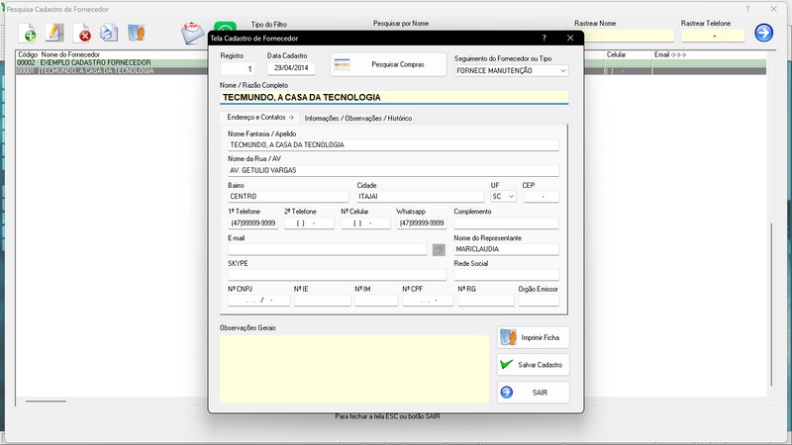
Task: Click the Registro number field
Action: (238, 68)
